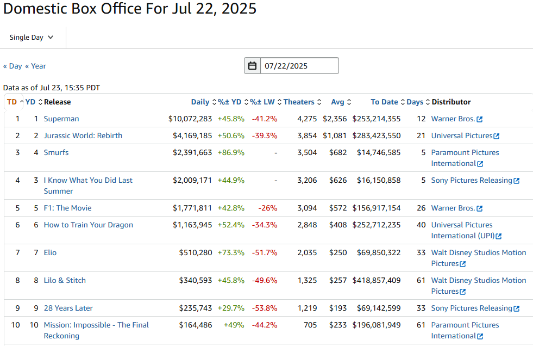The width and height of the screenshot is (533, 346).
Task: Select Lilo & Stitch total $418,857,409
Action: pyautogui.click(x=377, y=280)
